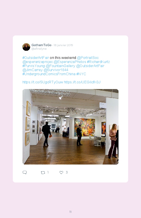
Task: Open the #UndergroundComicsFromChina hashtag
Action: click(49, 74)
